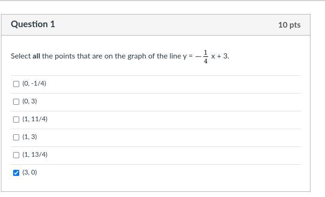Choose the (1, 11/4) option label

(35, 119)
